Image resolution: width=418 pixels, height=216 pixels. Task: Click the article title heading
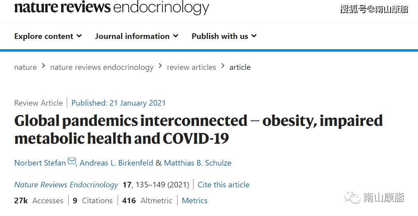(x=199, y=129)
